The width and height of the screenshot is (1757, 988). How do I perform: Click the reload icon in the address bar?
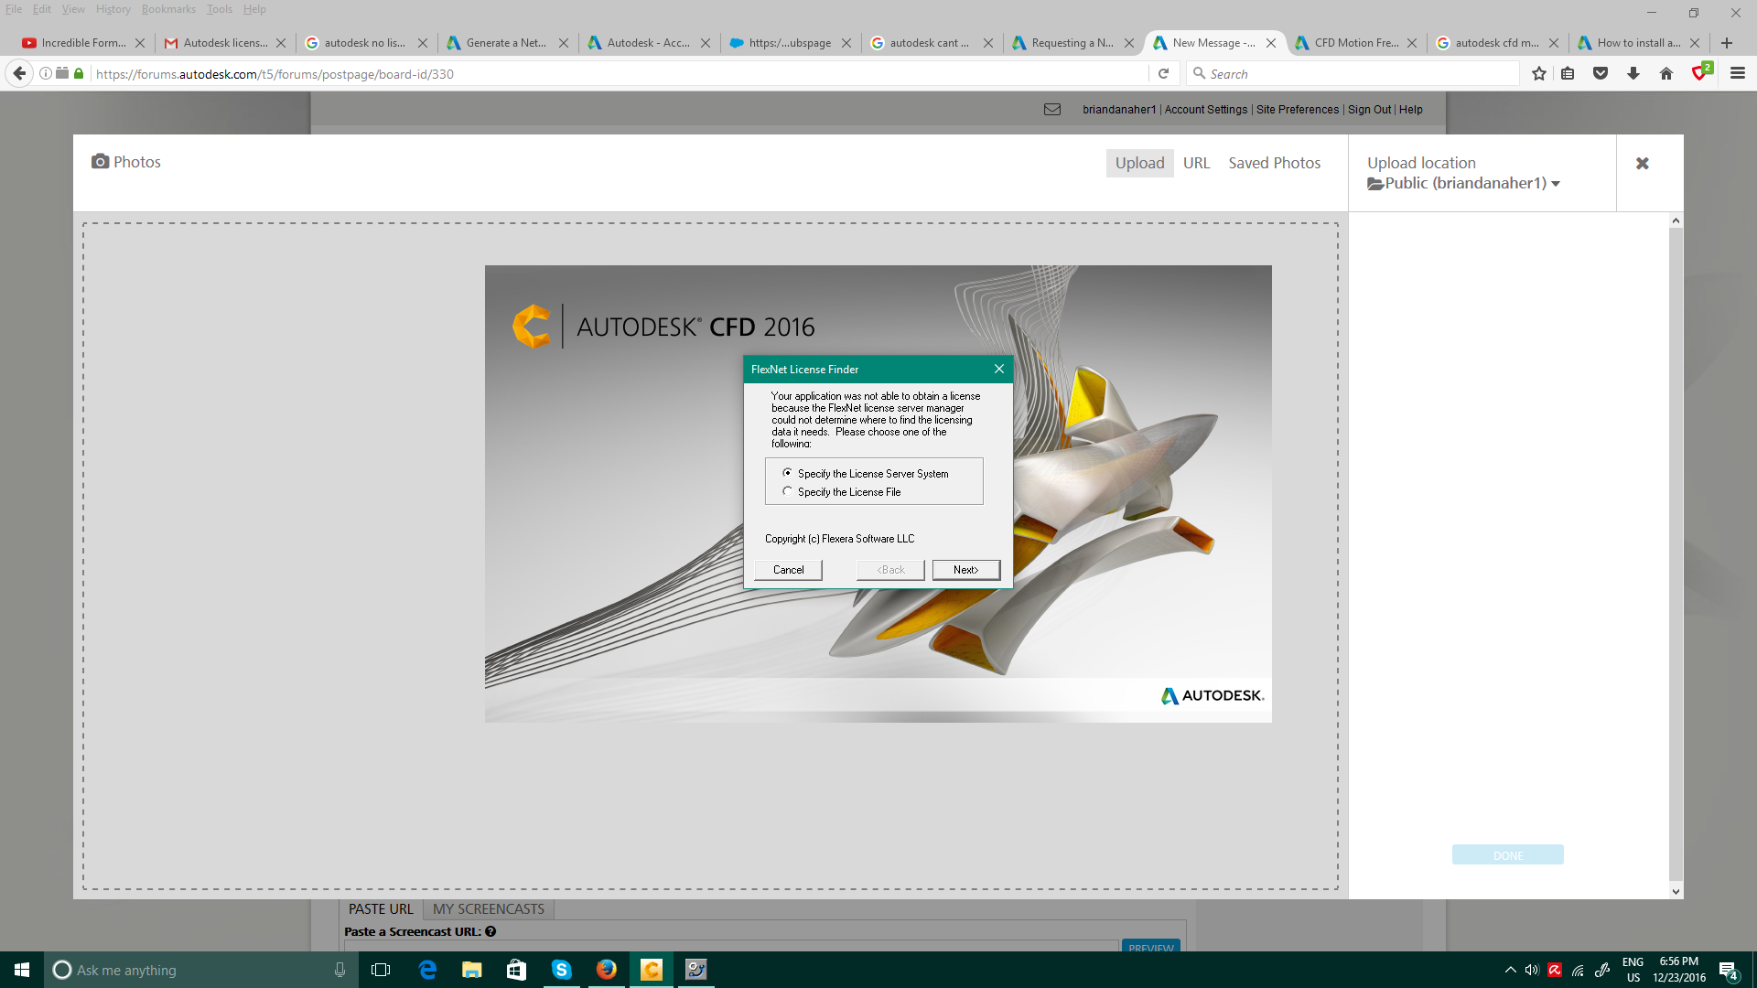(x=1163, y=73)
